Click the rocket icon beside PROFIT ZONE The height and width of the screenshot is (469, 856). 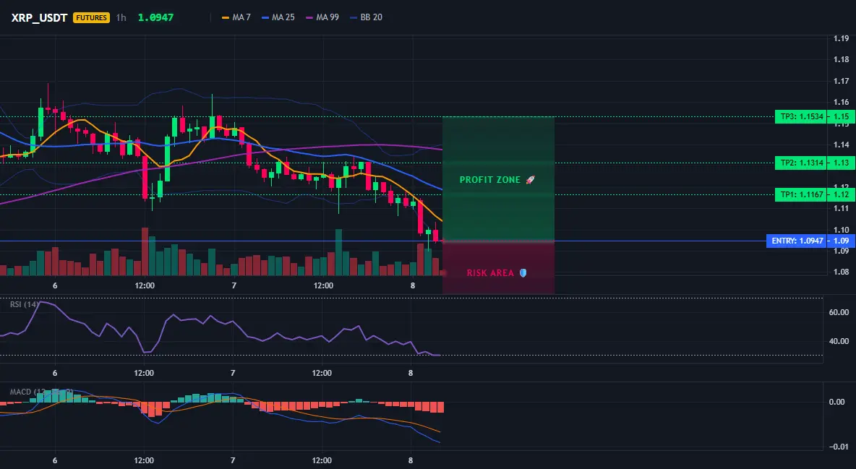[x=530, y=180]
